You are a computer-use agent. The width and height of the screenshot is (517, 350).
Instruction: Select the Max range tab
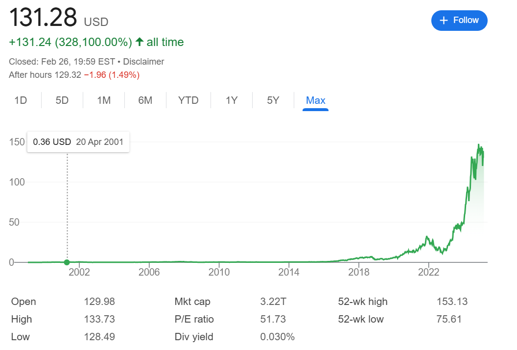(x=315, y=100)
